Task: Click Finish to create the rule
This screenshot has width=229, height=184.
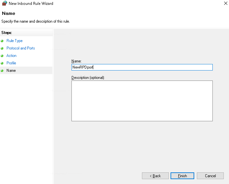Action: [182, 176]
